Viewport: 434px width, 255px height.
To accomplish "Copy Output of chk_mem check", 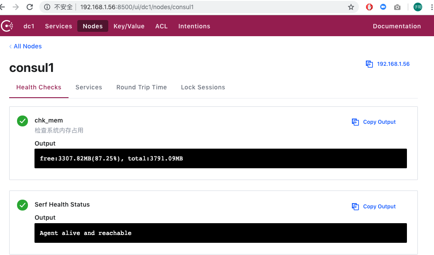I will pos(374,122).
